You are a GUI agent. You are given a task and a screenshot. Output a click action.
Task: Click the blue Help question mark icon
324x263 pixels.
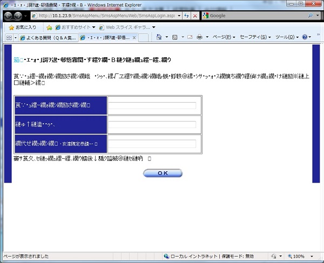pyautogui.click(x=305, y=37)
